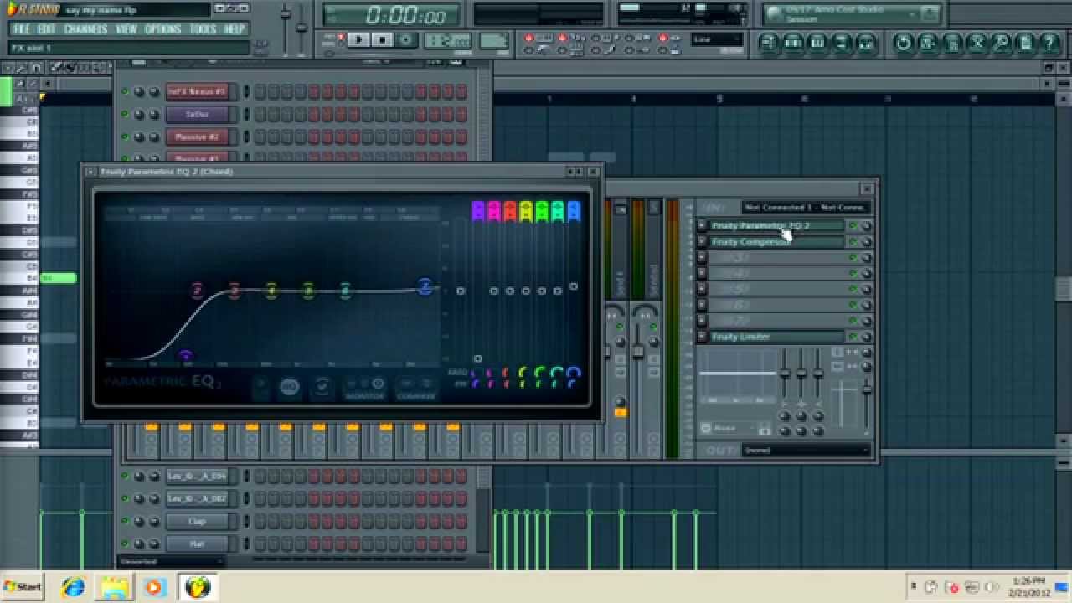Open menu arrow for Fruity Parametric EQ 2 slot
The width and height of the screenshot is (1072, 603).
(x=702, y=226)
